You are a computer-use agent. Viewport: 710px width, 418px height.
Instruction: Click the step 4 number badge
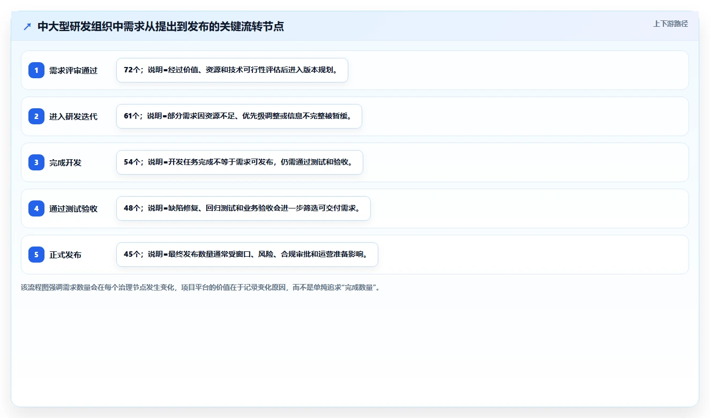(36, 208)
